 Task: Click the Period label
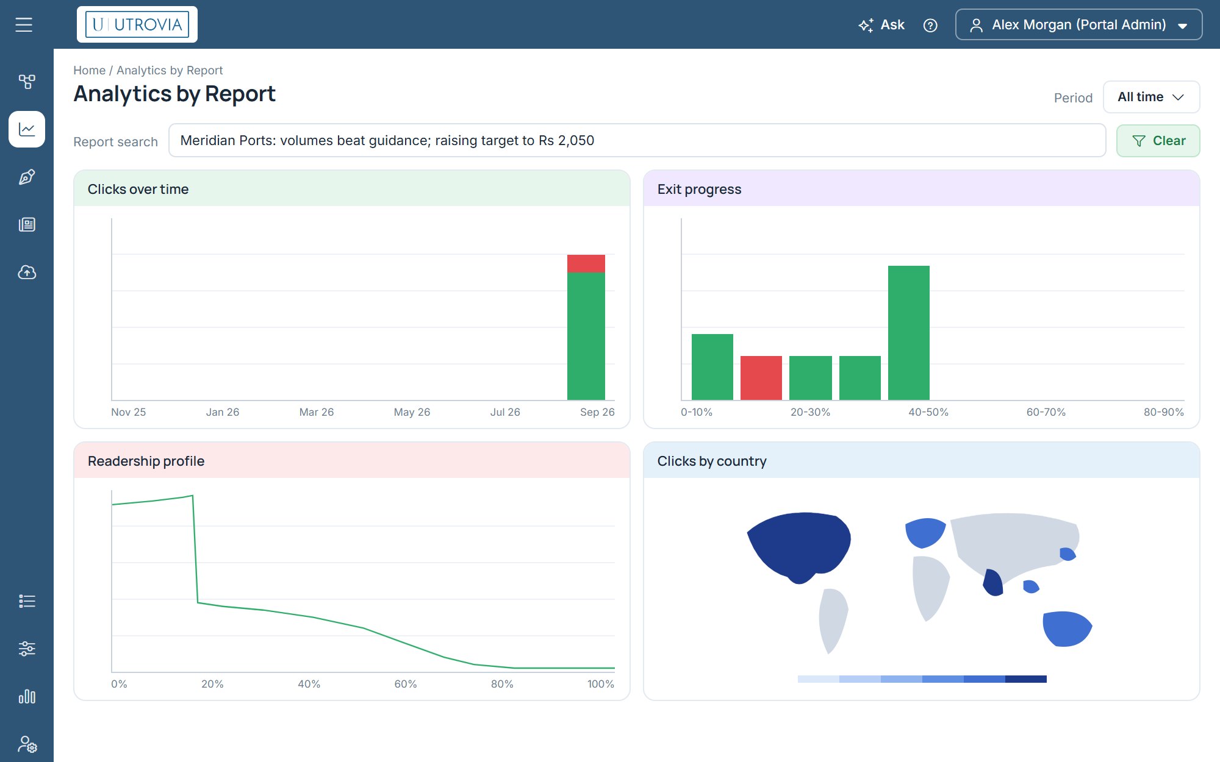pyautogui.click(x=1073, y=98)
